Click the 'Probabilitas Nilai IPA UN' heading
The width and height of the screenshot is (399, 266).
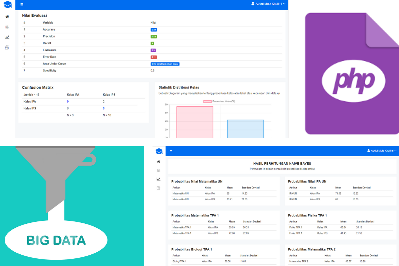tap(307, 182)
